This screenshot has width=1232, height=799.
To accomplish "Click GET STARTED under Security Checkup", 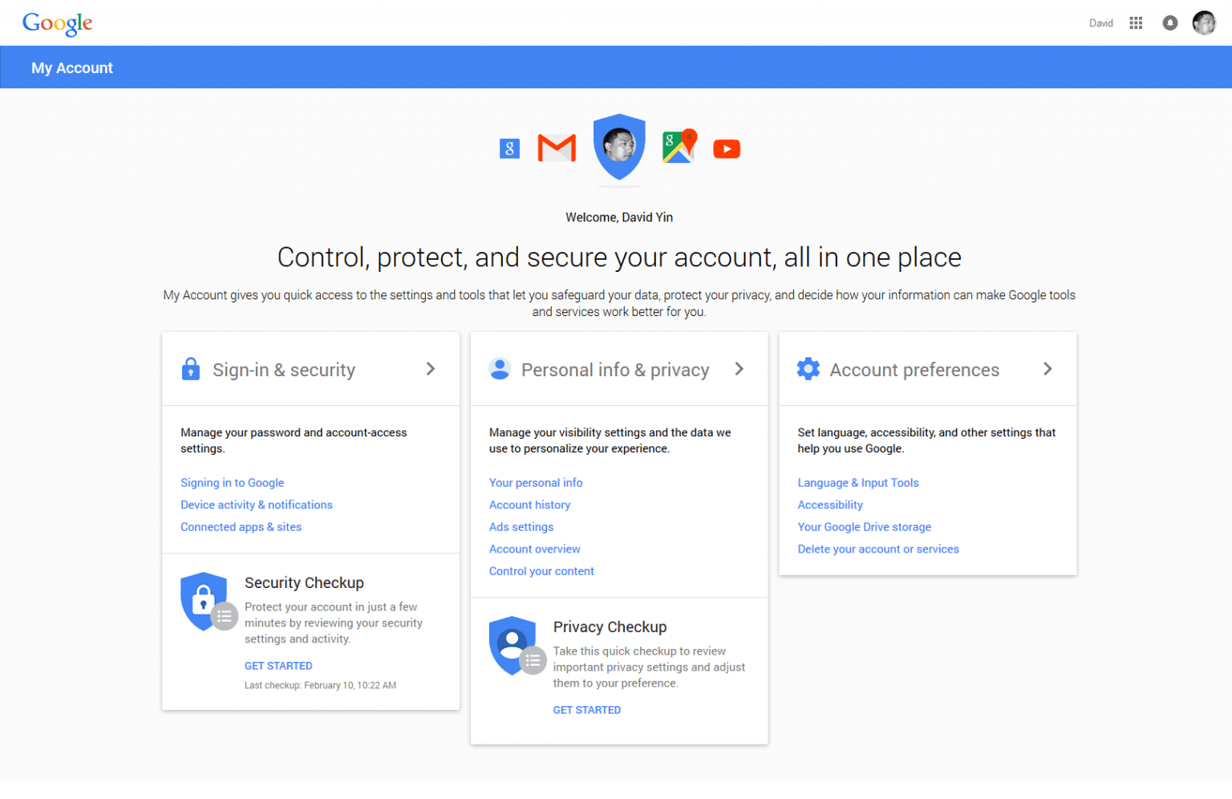I will [278, 665].
